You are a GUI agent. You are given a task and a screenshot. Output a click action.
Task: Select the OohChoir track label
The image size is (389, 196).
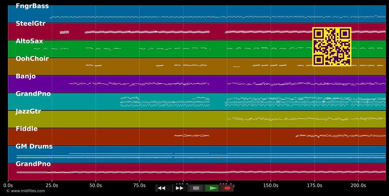32,58
